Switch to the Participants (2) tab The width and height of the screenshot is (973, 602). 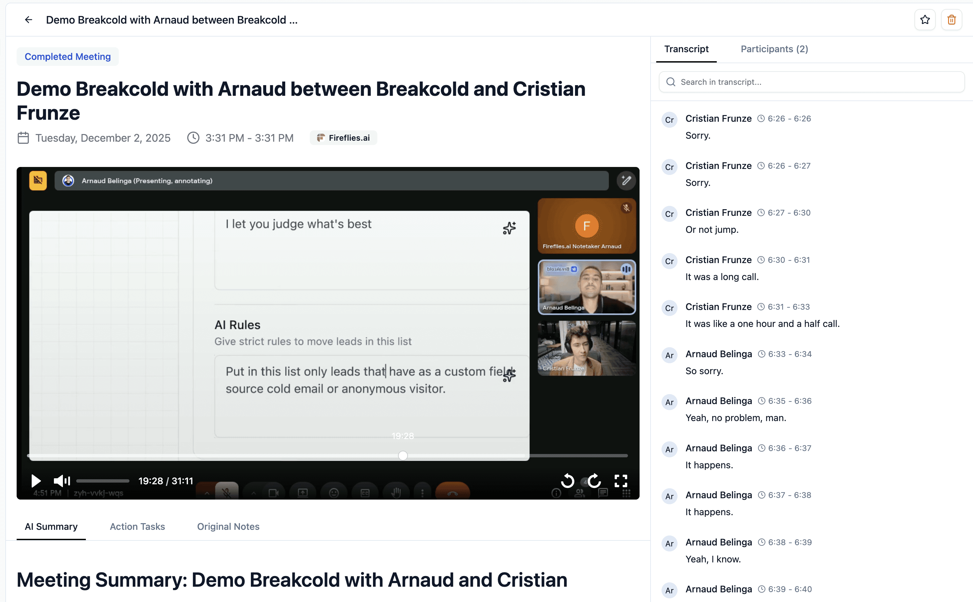click(x=774, y=49)
